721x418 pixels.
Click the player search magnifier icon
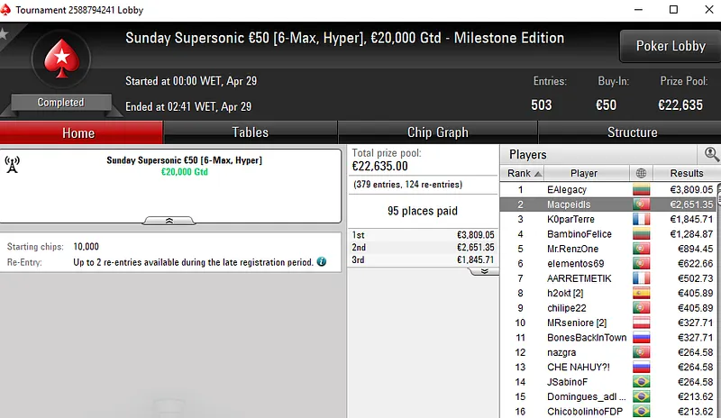coord(711,154)
